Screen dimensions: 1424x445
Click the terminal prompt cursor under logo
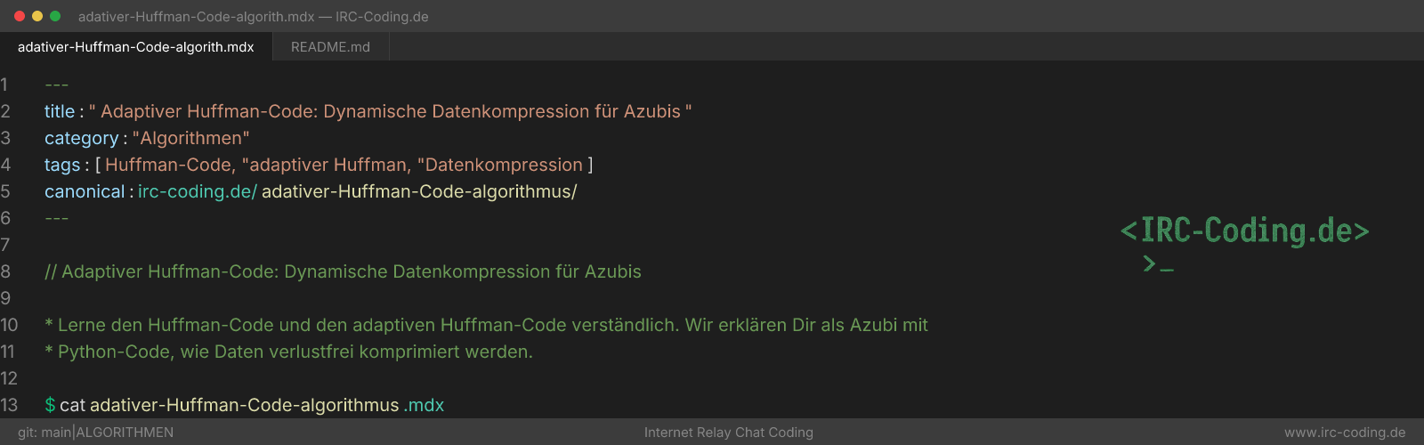click(x=1158, y=263)
